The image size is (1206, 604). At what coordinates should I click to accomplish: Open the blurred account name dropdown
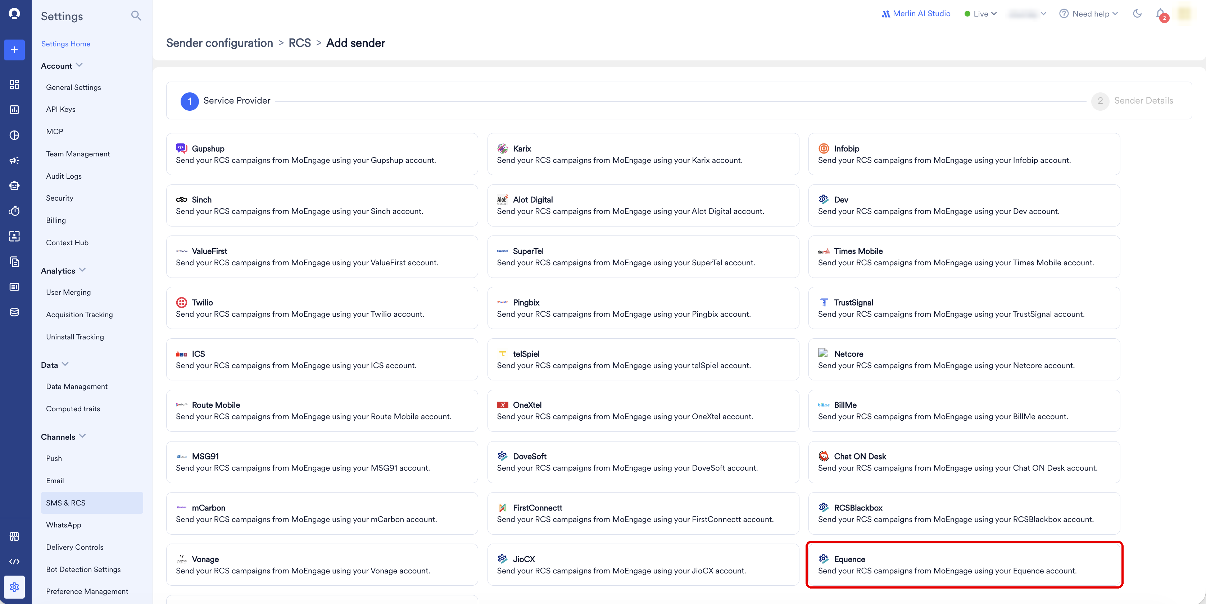(1028, 14)
